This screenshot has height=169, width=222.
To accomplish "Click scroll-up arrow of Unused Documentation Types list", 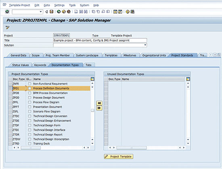I will (188, 83).
